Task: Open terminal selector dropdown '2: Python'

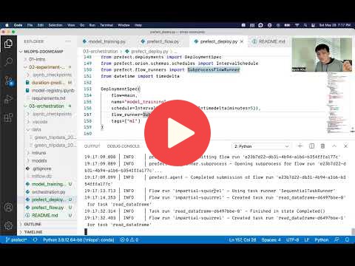Action: point(261,146)
